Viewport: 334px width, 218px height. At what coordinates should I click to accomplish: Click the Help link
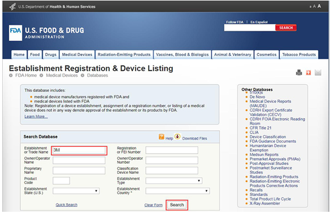tap(169, 138)
